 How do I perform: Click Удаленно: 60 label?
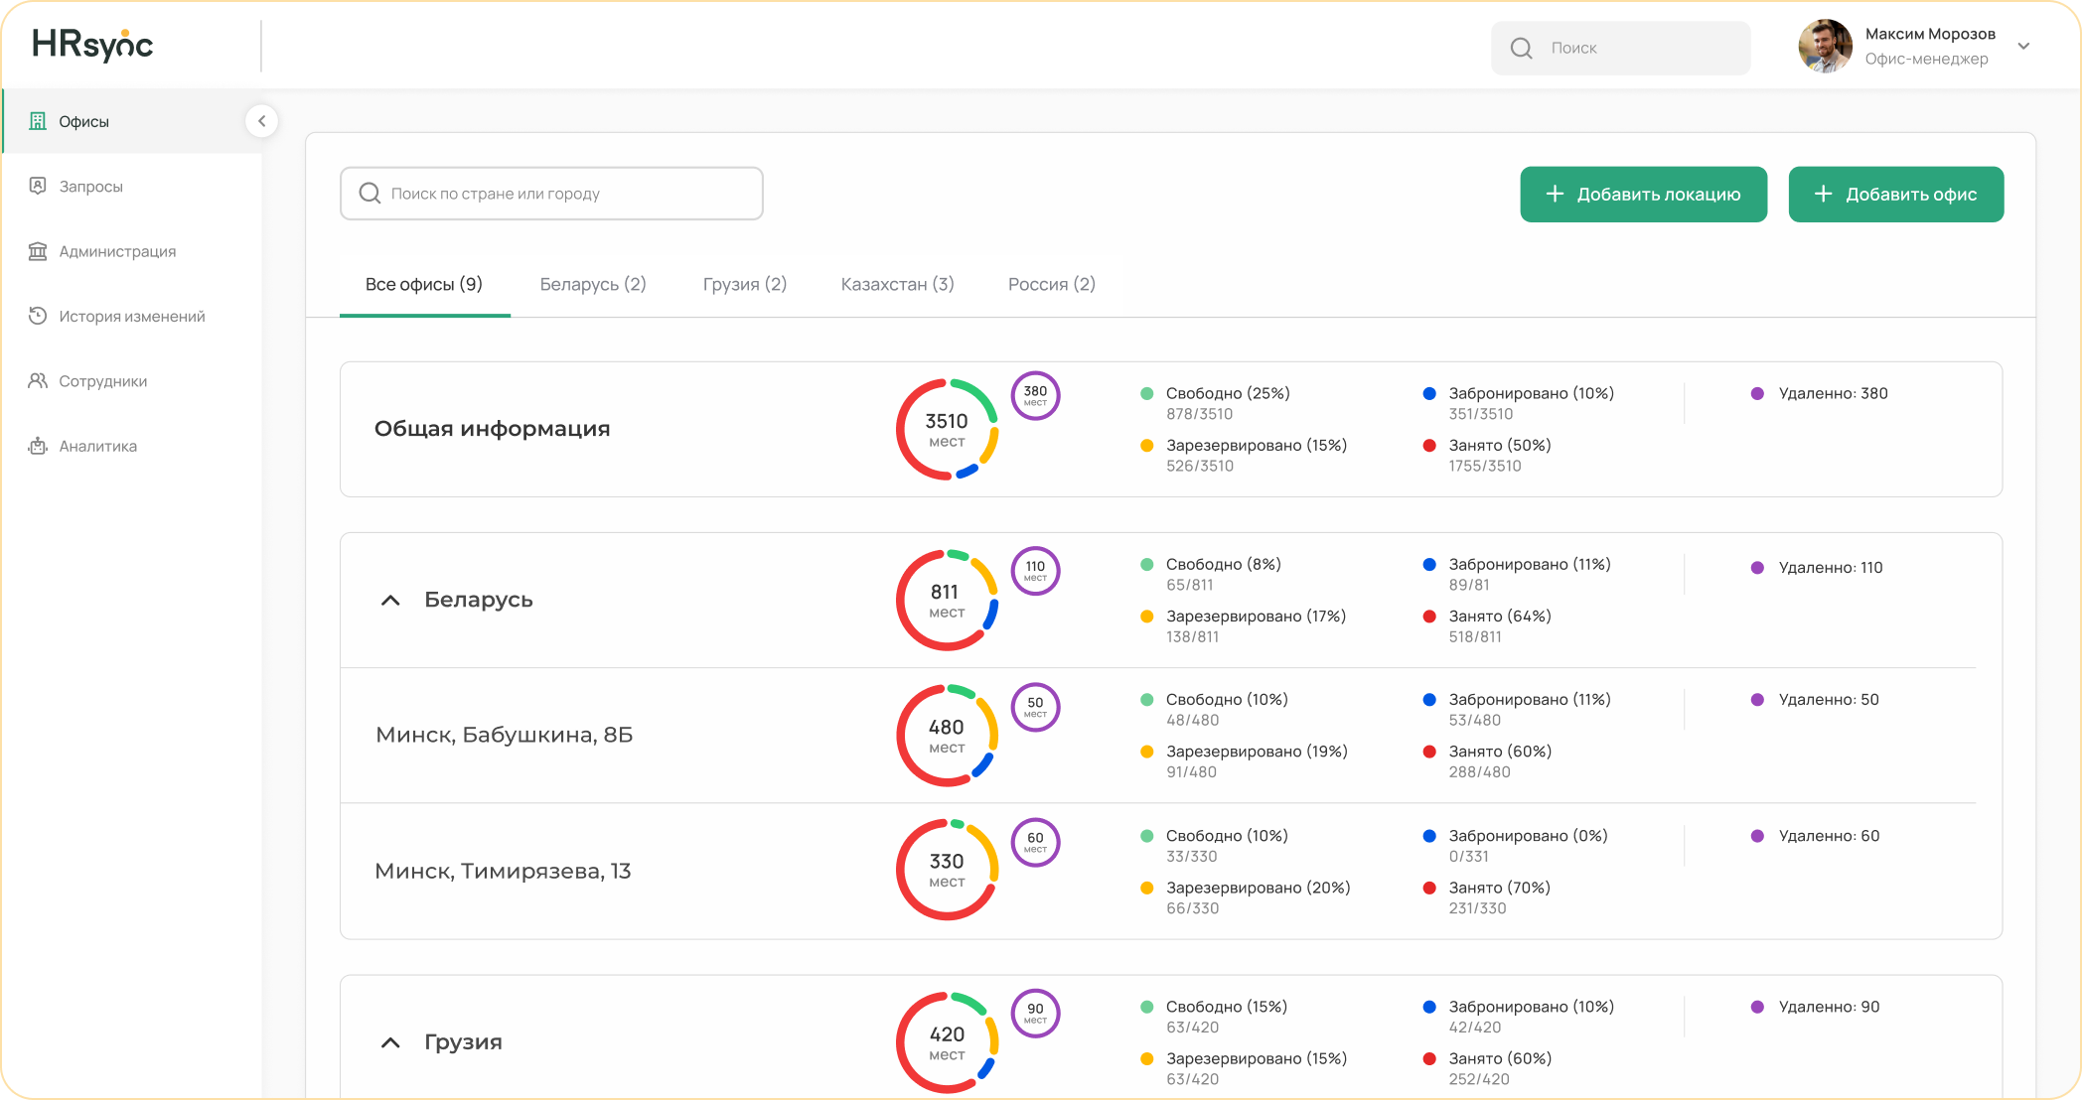tap(1829, 836)
